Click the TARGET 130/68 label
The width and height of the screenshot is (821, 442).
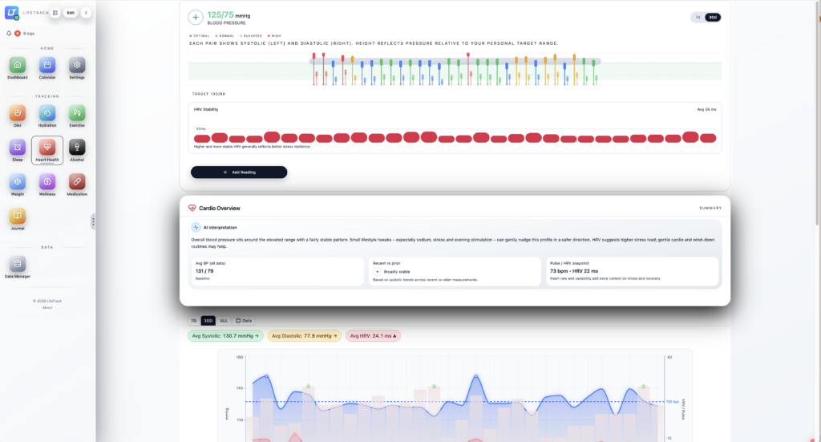point(208,94)
